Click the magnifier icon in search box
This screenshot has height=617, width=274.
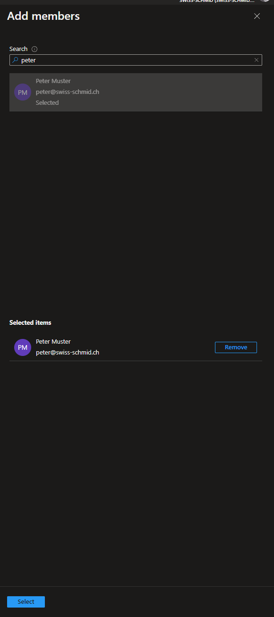[x=15, y=60]
